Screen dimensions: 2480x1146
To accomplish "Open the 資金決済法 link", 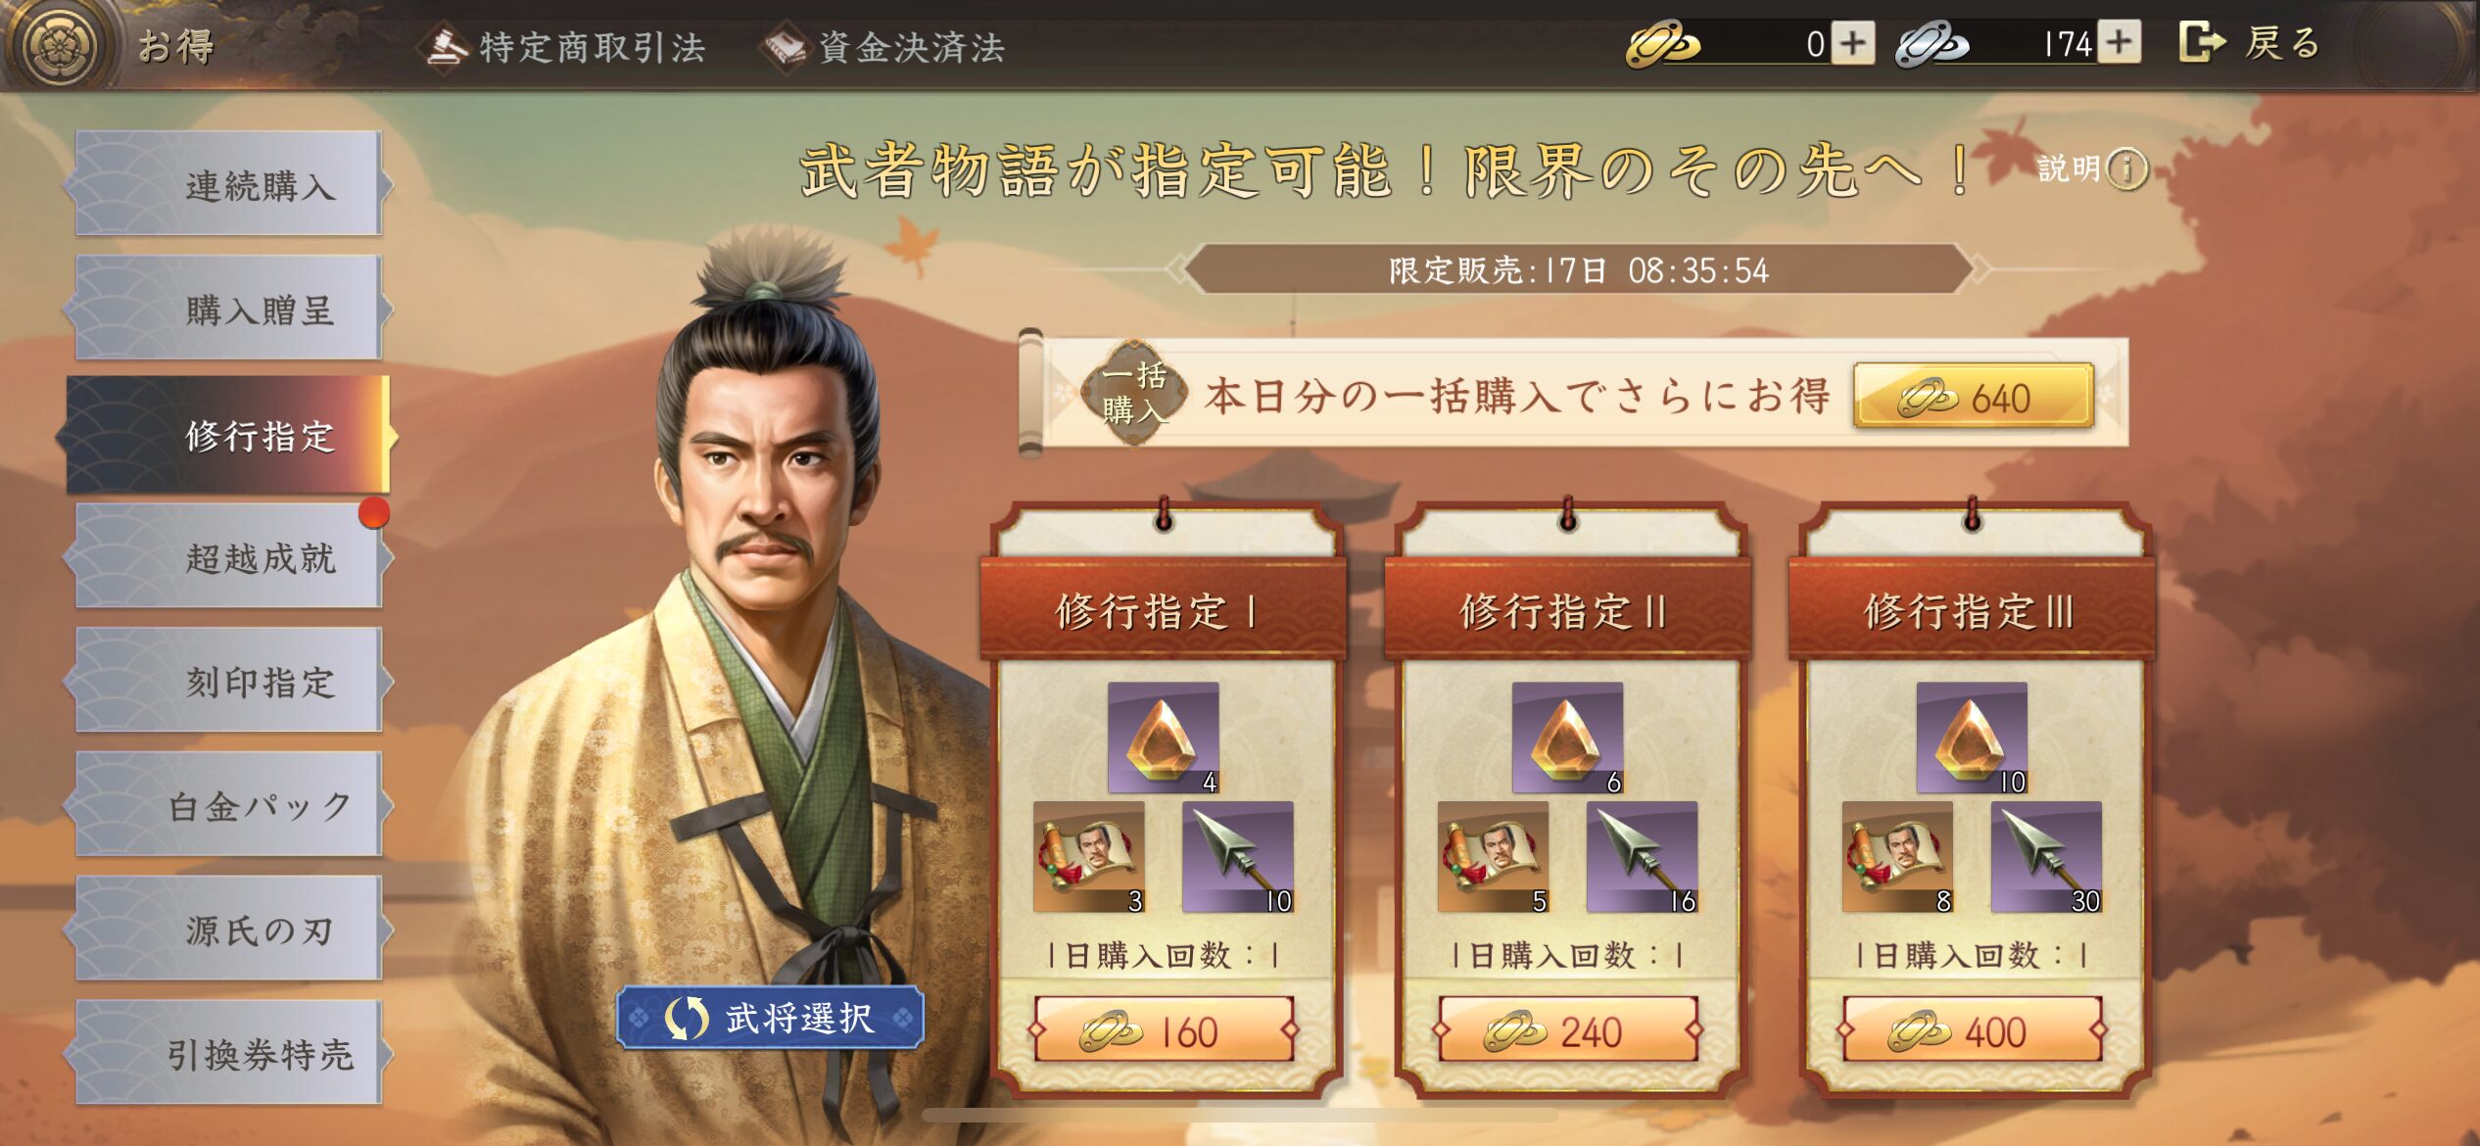I will (x=885, y=47).
